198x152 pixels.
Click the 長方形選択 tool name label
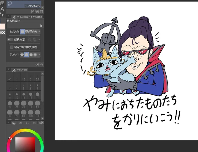pos(13,21)
